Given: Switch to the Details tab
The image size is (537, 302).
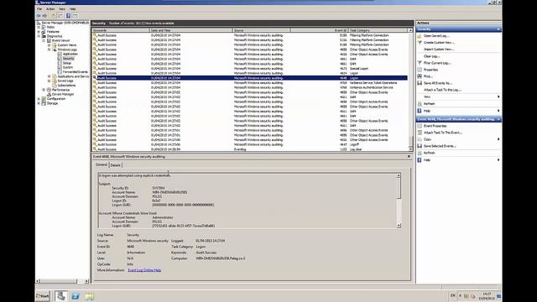Looking at the screenshot, I should coord(116,165).
